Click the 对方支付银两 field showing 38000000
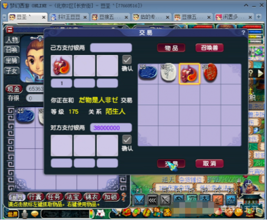This screenshot has width=267, height=220. coord(111,128)
